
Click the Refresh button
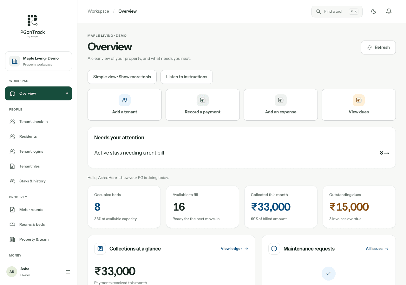click(378, 47)
